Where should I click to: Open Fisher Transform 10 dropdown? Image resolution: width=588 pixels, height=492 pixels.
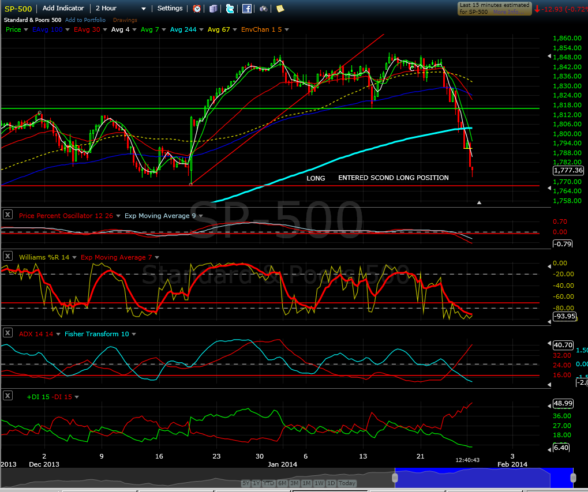[x=134, y=334]
